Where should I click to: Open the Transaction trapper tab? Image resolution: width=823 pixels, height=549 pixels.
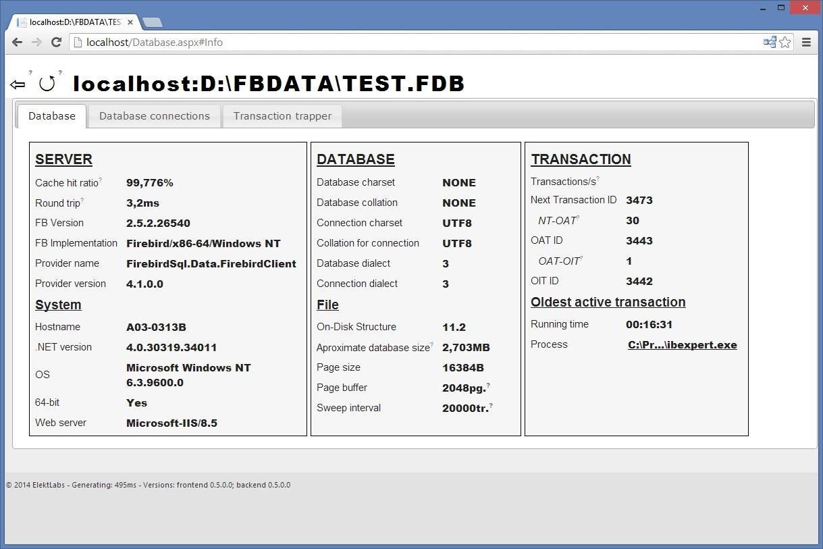[282, 115]
